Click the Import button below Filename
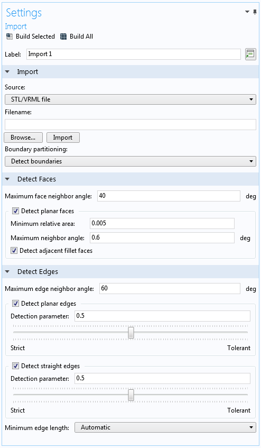The height and width of the screenshot is (448, 261). 63,138
